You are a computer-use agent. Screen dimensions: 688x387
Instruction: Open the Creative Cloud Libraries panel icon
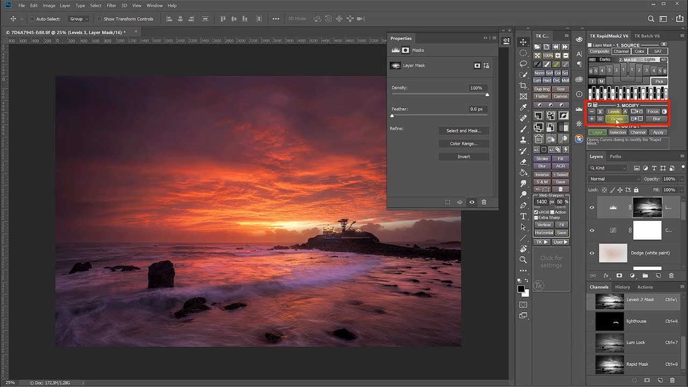[579, 80]
